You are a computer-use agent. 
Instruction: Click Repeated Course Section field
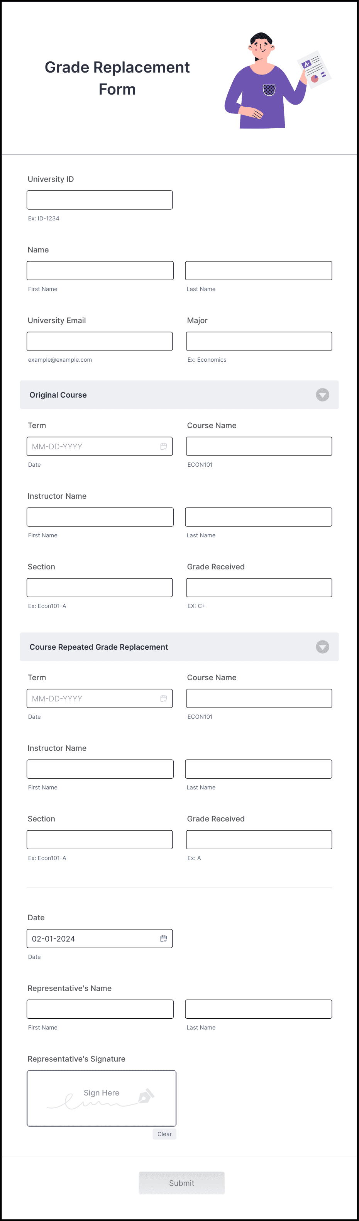pos(100,840)
